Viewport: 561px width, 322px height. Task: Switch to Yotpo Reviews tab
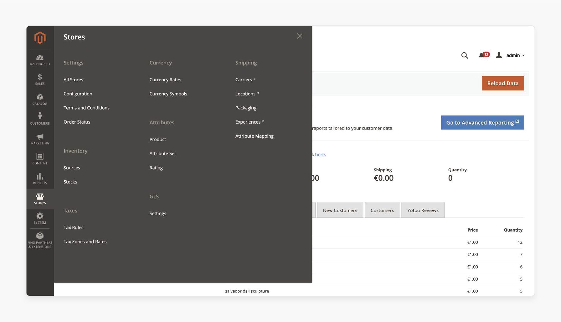coord(423,210)
